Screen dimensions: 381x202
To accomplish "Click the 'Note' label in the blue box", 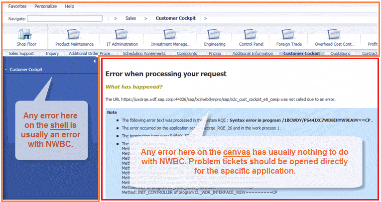I will pyautogui.click(x=112, y=112).
